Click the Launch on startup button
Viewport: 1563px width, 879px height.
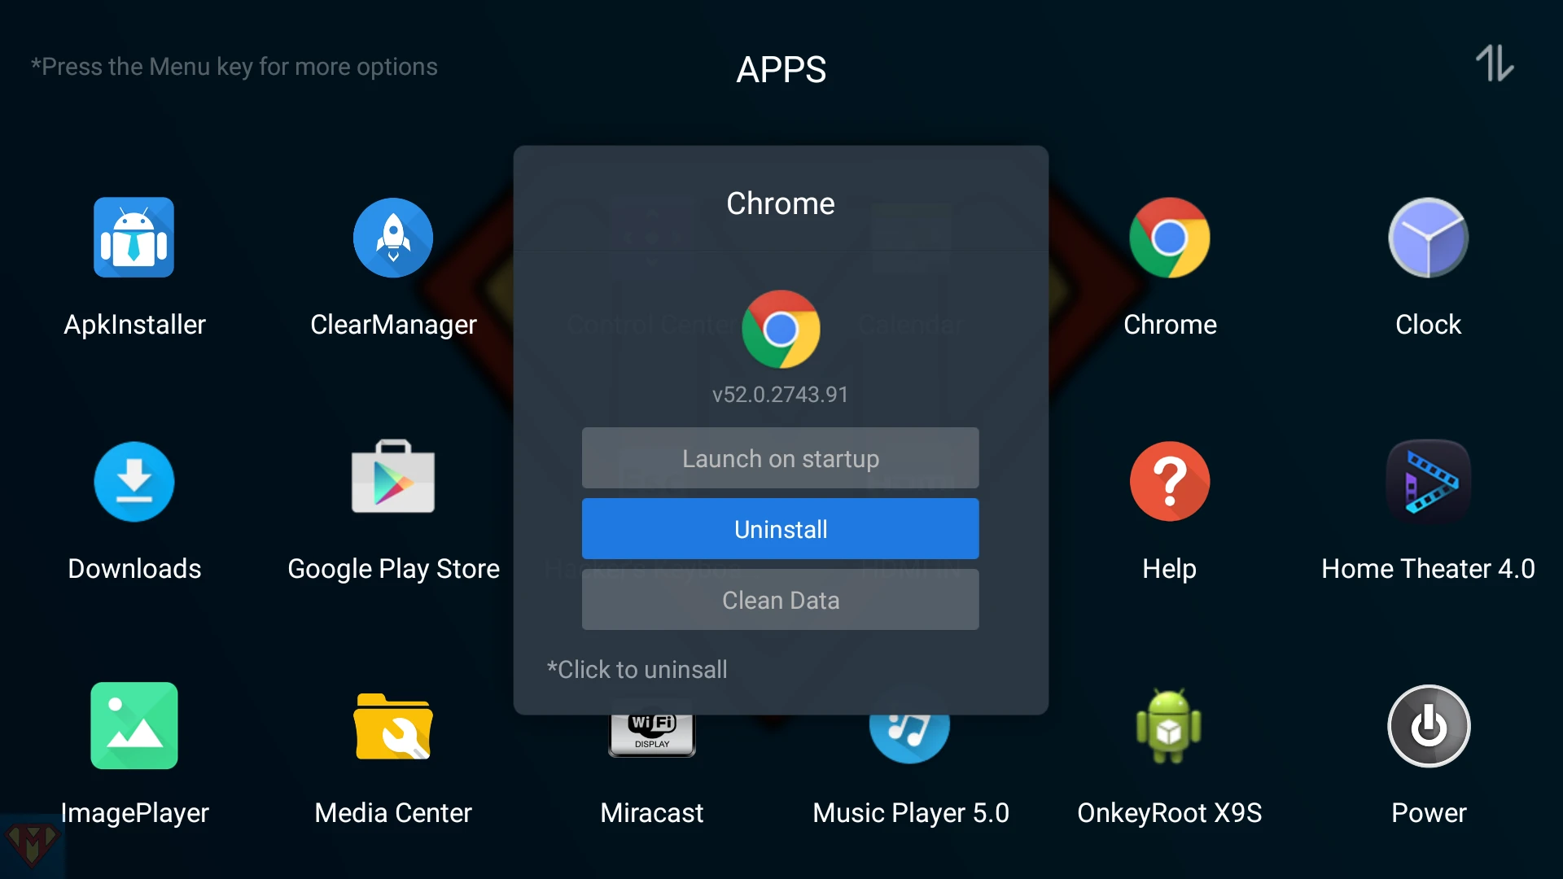point(781,458)
